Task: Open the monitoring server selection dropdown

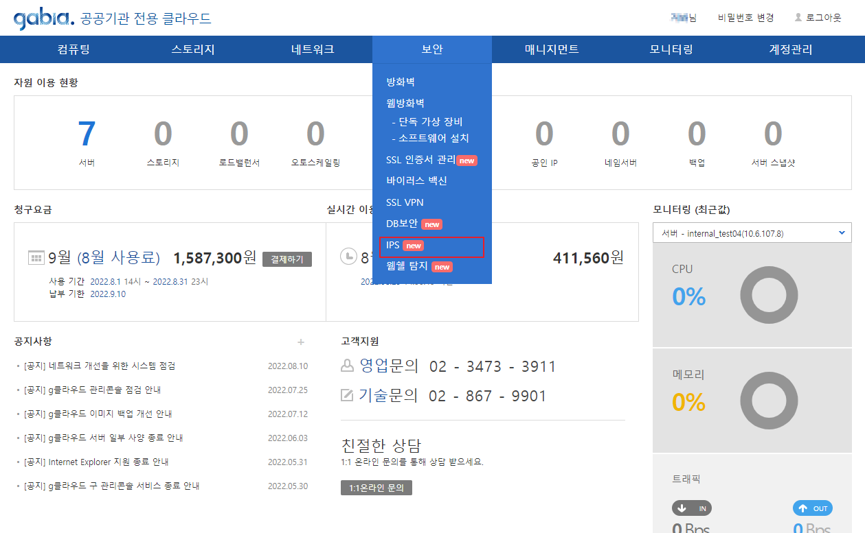Action: (752, 233)
